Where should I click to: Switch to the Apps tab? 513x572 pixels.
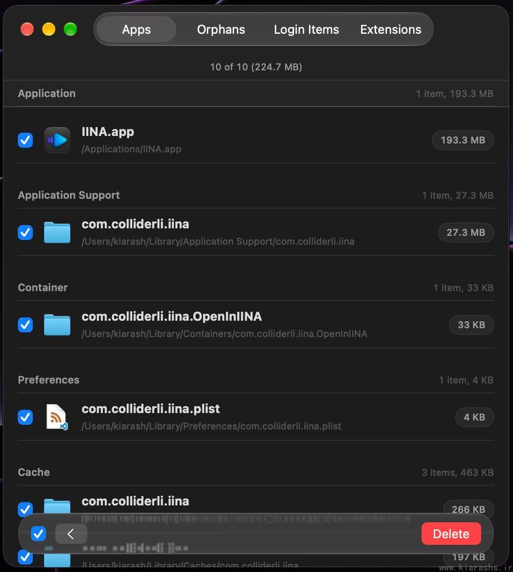tap(136, 29)
